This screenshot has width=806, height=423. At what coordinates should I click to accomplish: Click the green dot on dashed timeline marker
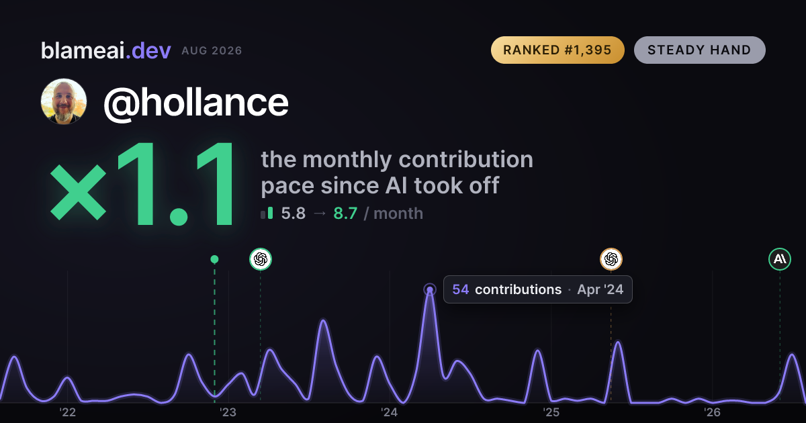point(214,259)
